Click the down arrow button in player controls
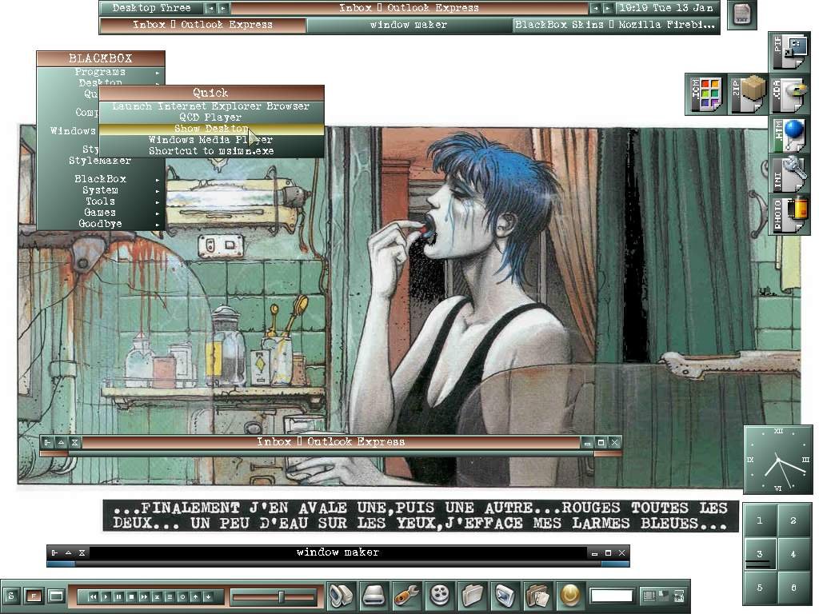 (208, 596)
